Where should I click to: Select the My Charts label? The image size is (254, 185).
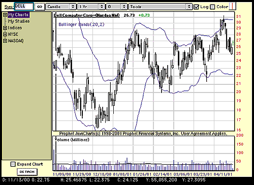pos(19,15)
